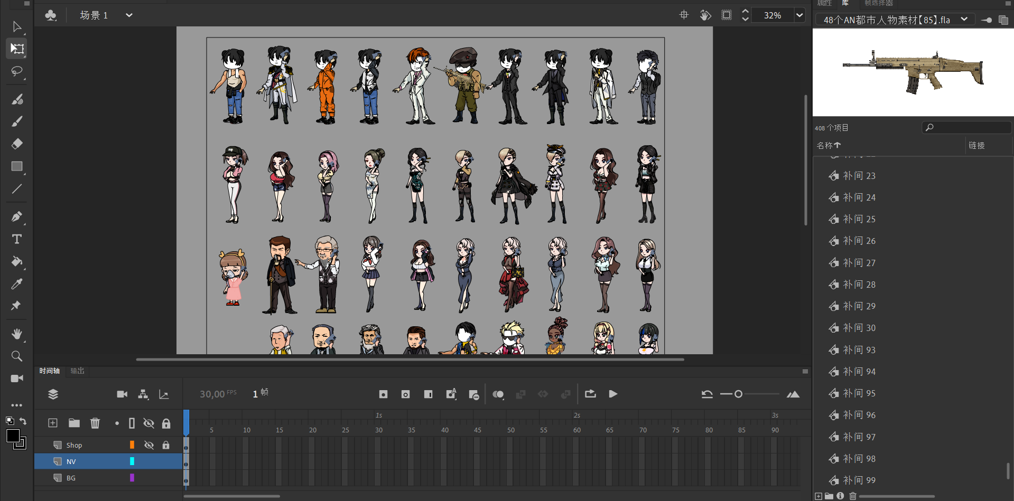Expand the library document file dropdown
This screenshot has width=1014, height=501.
tap(964, 20)
